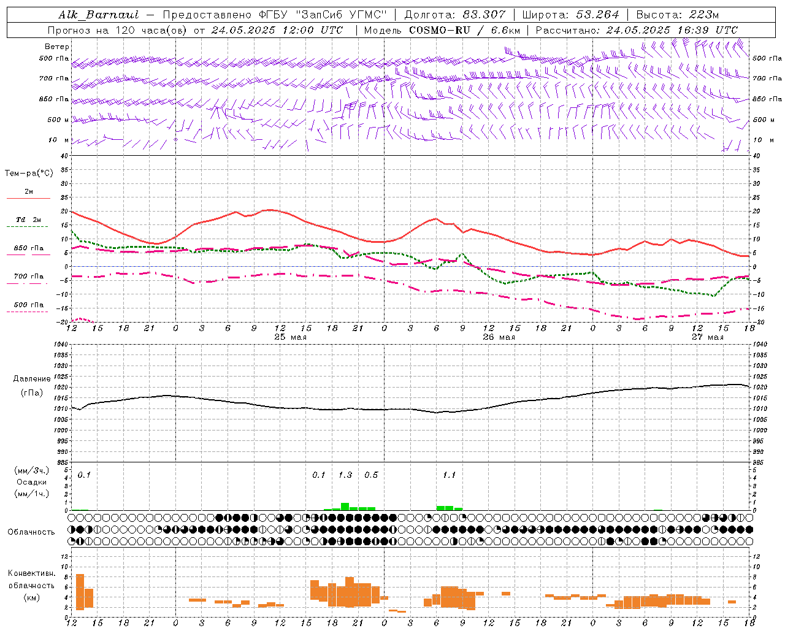Image resolution: width=785 pixels, height=628 pixels.
Task: Click the "Td 2м" dew point legend entry
Action: coord(28,219)
